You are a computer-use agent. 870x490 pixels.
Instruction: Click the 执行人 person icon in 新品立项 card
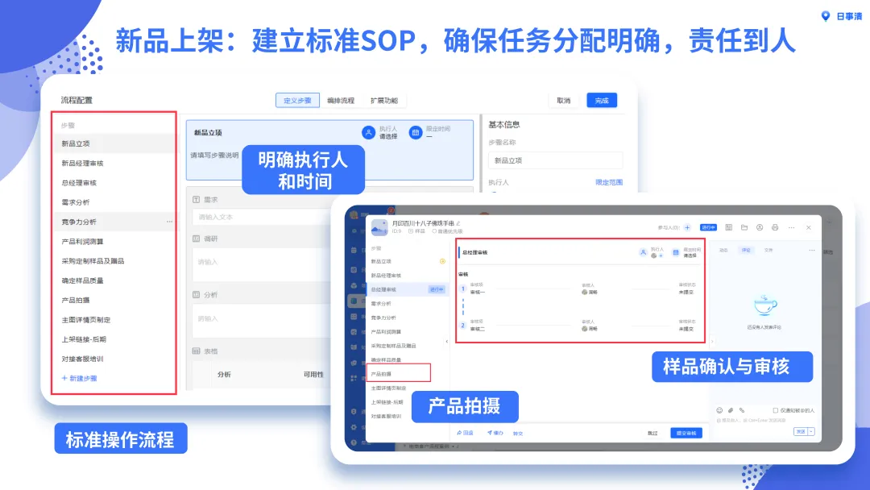pyautogui.click(x=368, y=133)
